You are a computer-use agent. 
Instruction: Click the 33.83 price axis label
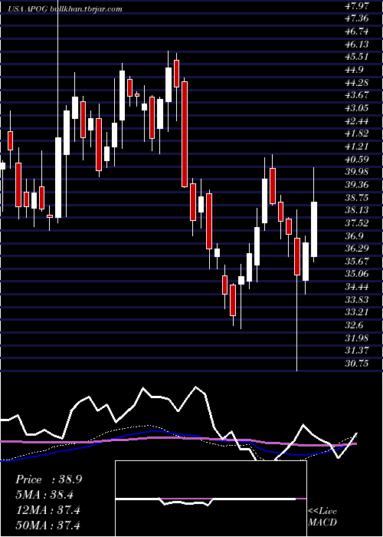(x=358, y=300)
